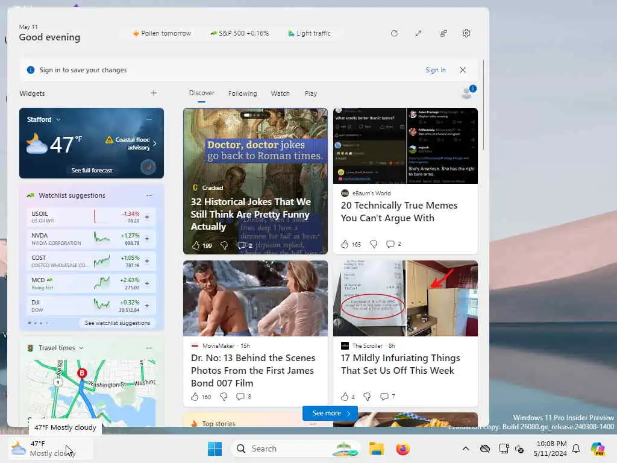Refresh the widgets feed
This screenshot has height=463, width=617.
394,34
